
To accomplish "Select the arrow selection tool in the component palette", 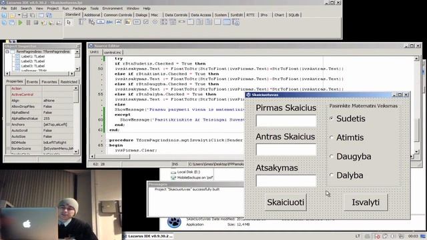I will tap(69, 22).
